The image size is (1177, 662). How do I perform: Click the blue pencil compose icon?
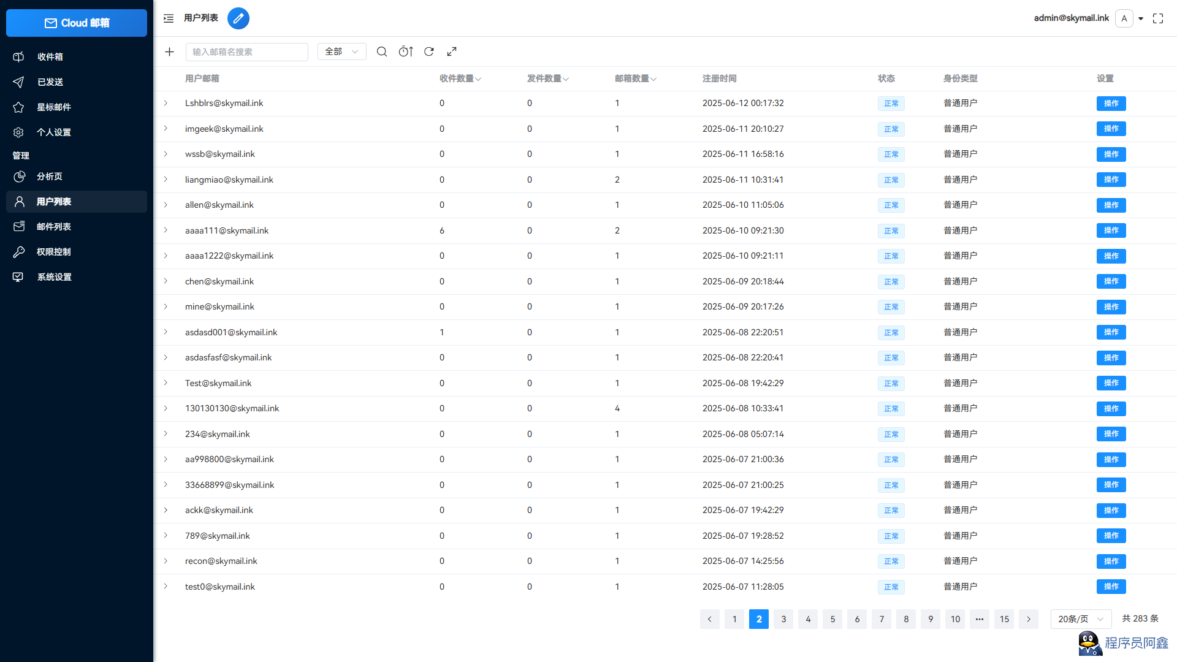click(x=238, y=18)
